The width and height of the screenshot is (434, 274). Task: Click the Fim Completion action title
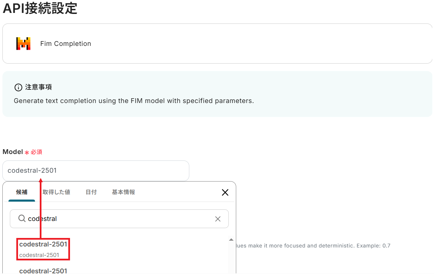(x=66, y=44)
